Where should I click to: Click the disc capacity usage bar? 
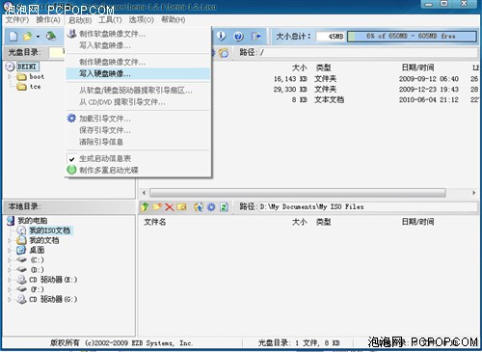(x=412, y=36)
